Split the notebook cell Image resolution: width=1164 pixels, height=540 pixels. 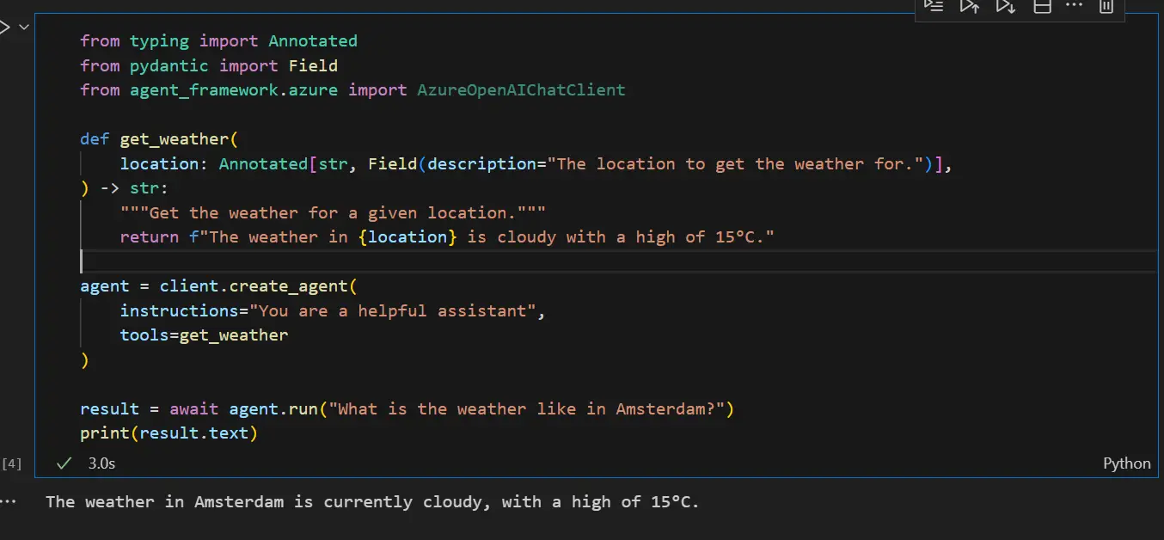[x=1042, y=7]
